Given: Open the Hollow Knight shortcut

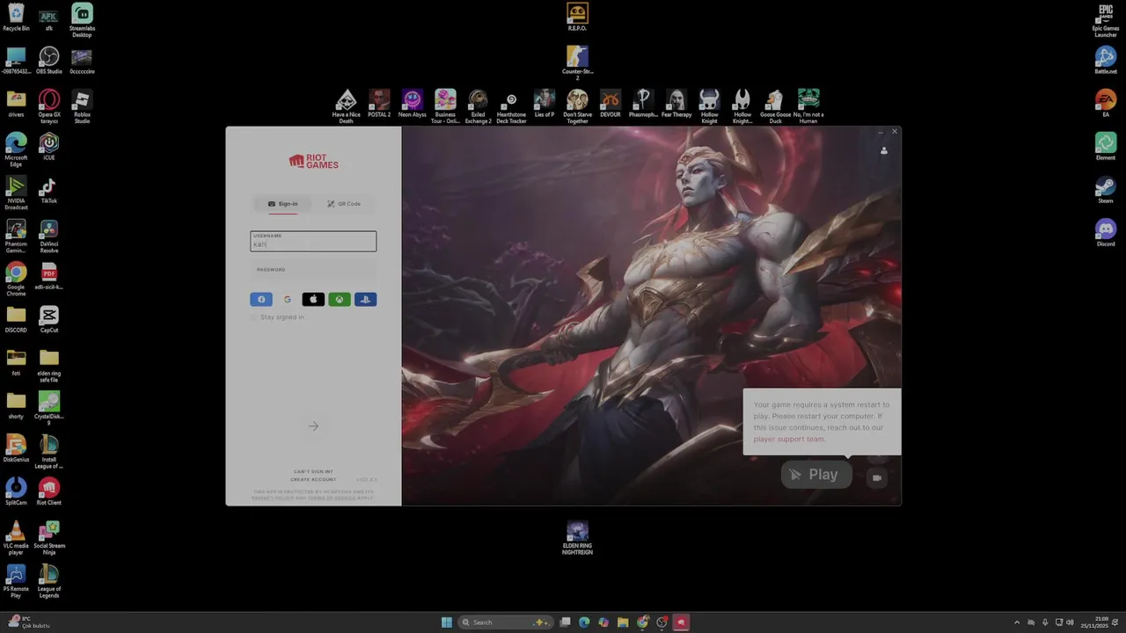Looking at the screenshot, I should pos(710,106).
